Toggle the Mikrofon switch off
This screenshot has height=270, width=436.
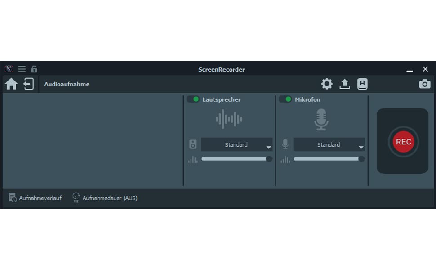point(286,99)
